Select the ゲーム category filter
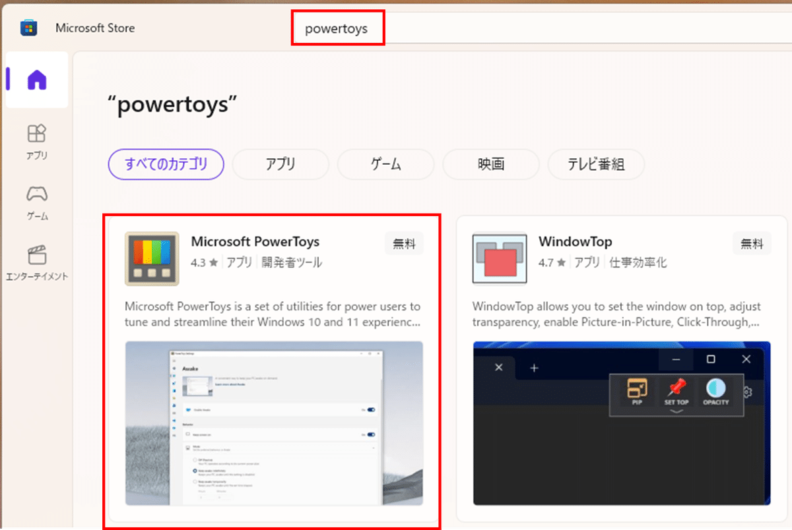792x530 pixels. click(386, 164)
